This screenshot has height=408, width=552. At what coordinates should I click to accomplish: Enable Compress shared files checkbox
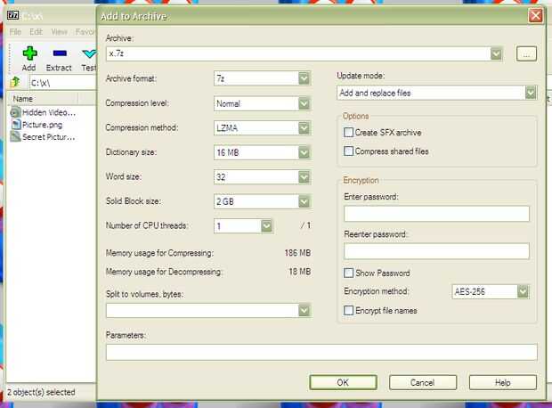[348, 151]
